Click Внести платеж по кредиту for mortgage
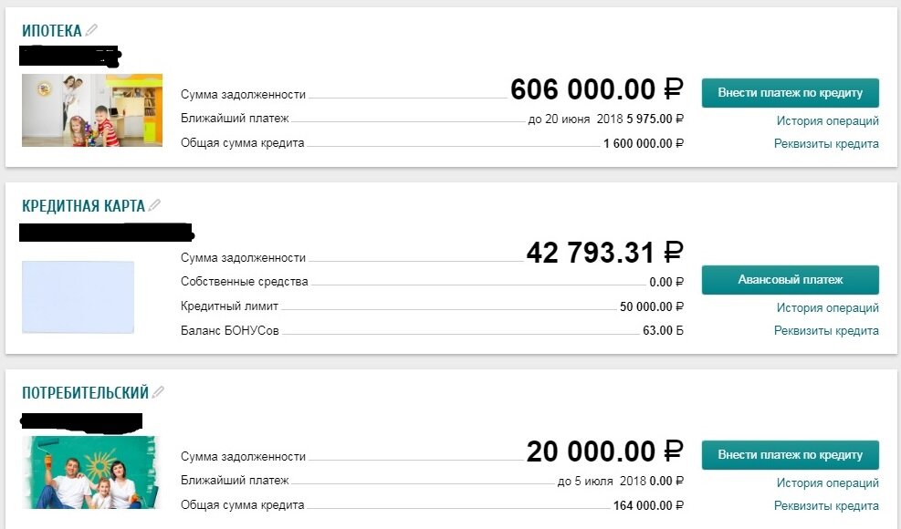The height and width of the screenshot is (529, 901). point(791,93)
